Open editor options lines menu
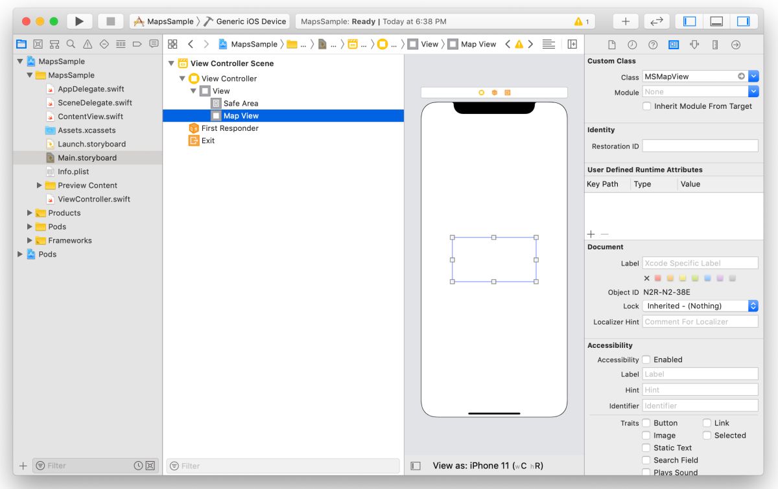This screenshot has width=778, height=489. click(x=548, y=44)
